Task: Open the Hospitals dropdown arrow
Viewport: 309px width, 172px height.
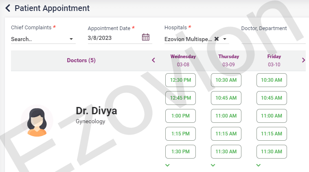Action: click(225, 39)
